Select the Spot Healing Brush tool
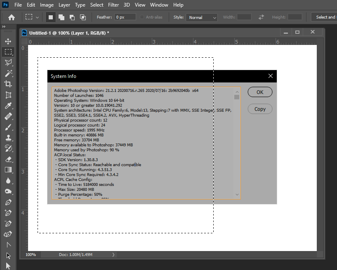This screenshot has width=337, height=270. coord(8,116)
